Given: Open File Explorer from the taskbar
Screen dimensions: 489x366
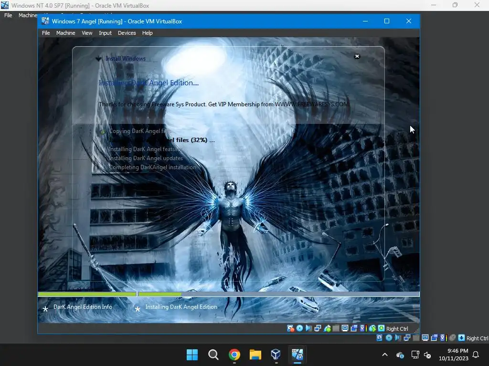Looking at the screenshot, I should click(255, 355).
